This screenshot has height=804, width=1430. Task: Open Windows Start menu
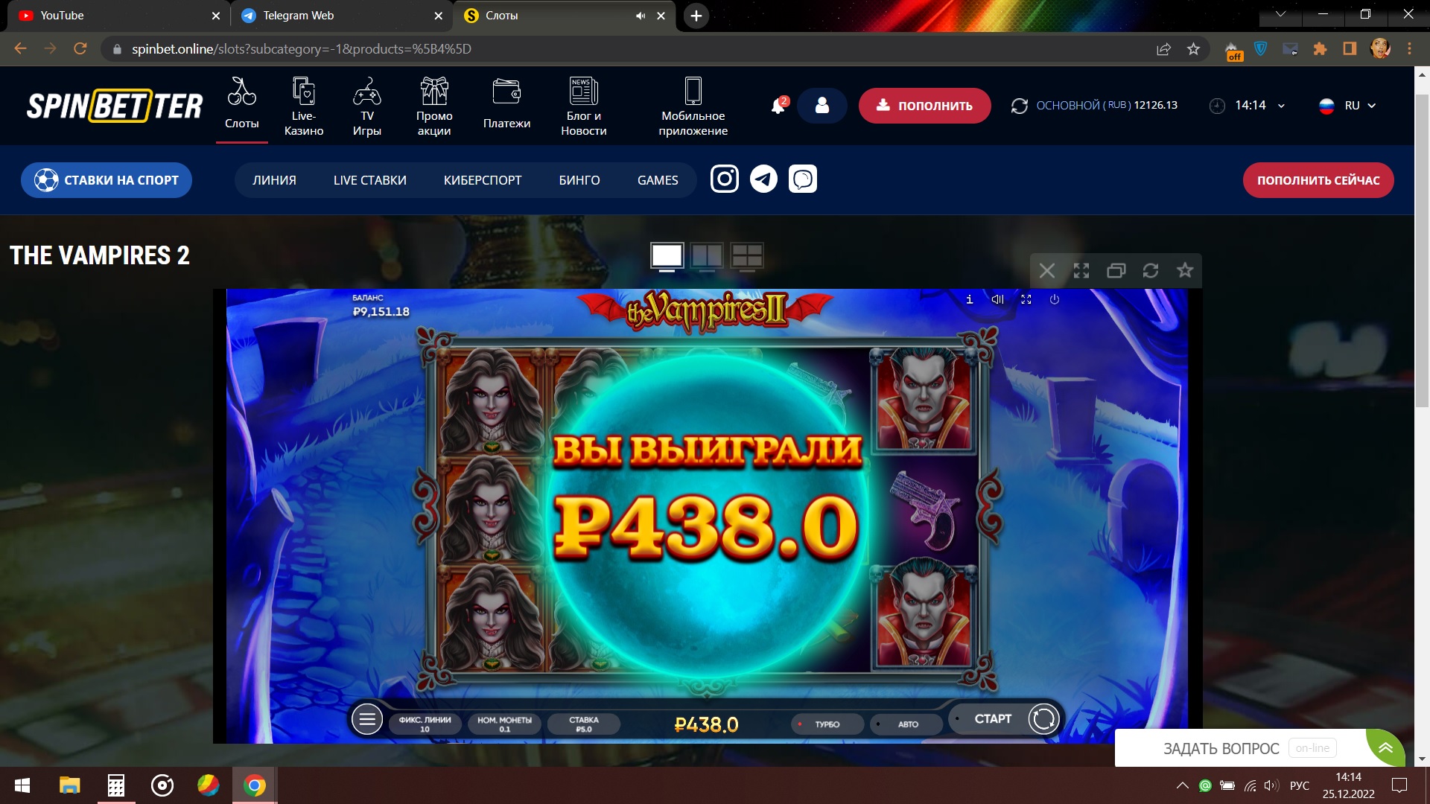22,785
